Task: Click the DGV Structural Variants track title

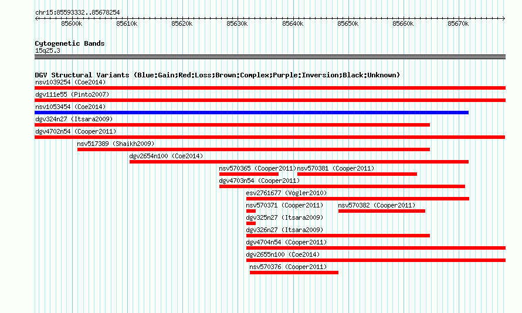Action: click(218, 75)
